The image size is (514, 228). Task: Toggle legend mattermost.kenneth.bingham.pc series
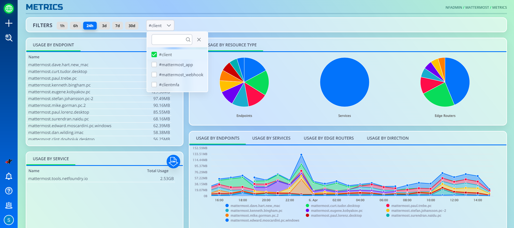pyautogui.click(x=254, y=211)
